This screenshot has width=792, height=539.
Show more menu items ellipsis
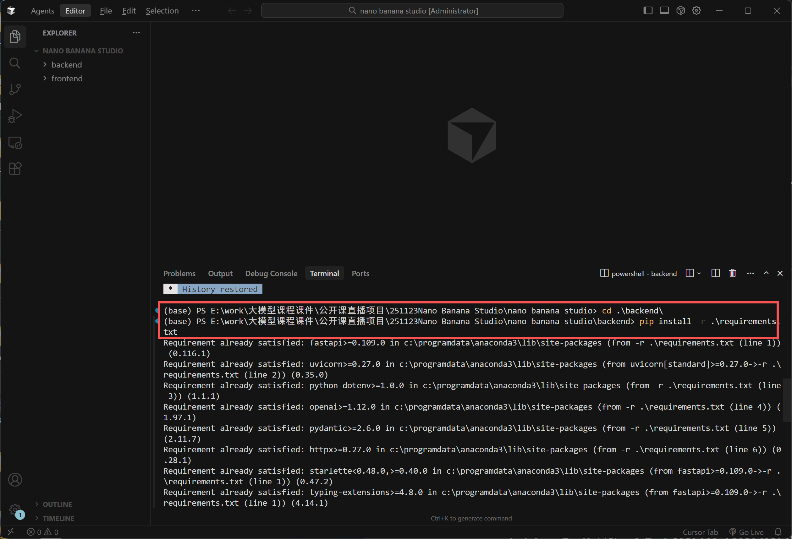click(x=195, y=11)
